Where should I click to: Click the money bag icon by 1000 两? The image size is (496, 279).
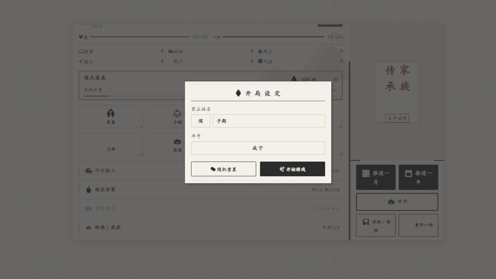pos(294,79)
